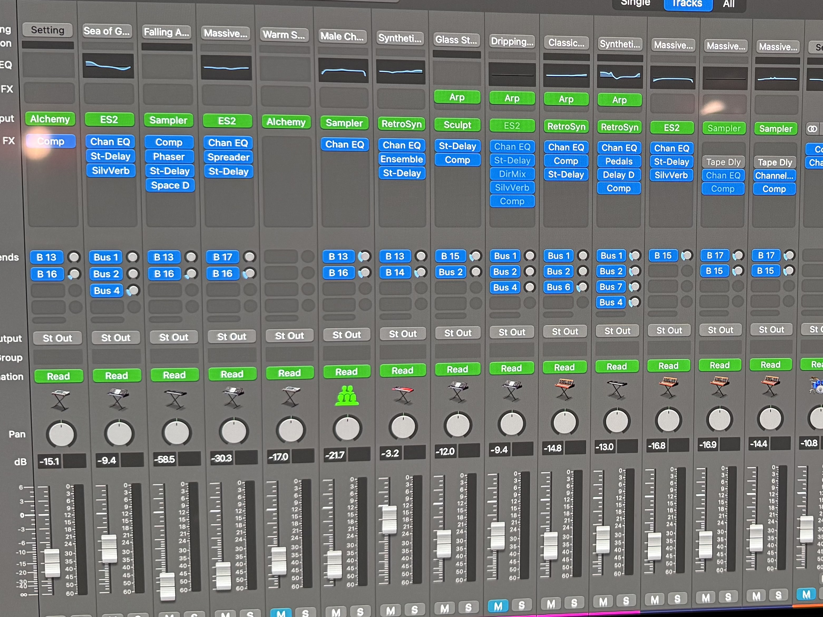Click the volume fader on the Falling A... strip

coord(167,586)
